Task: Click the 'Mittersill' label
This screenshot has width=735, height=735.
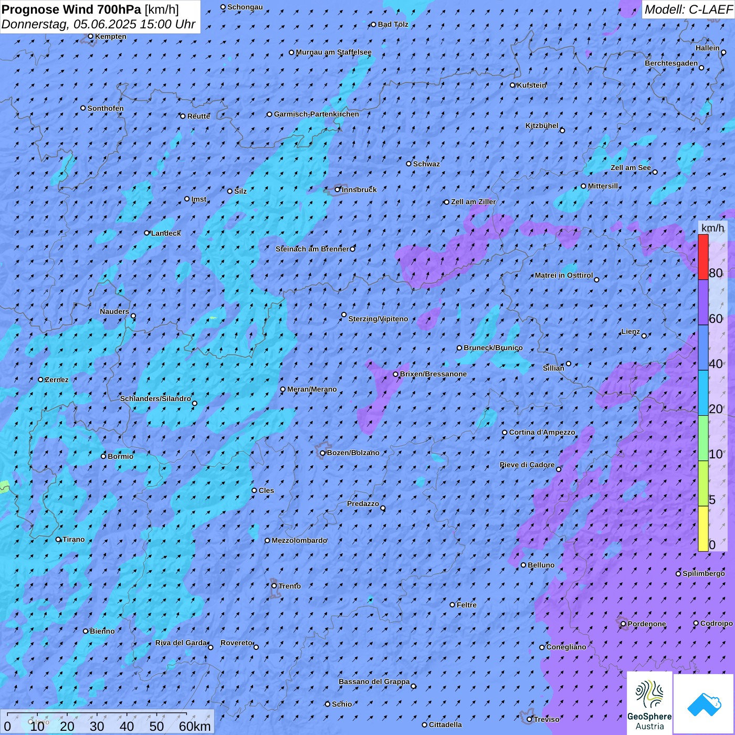Action: (603, 186)
